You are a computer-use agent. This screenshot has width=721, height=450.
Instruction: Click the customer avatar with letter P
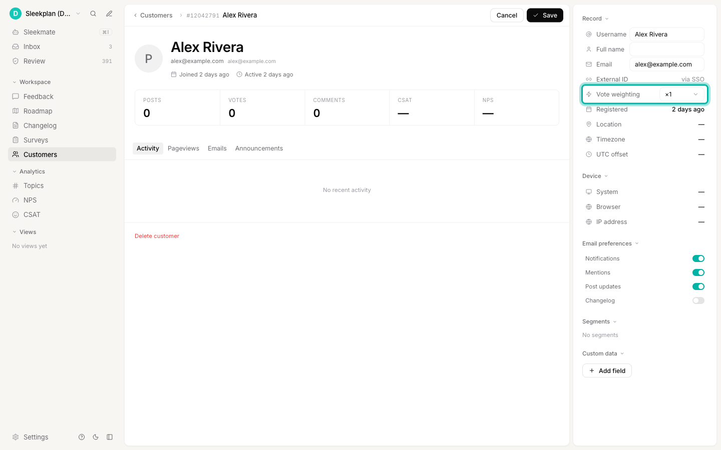coord(149,58)
